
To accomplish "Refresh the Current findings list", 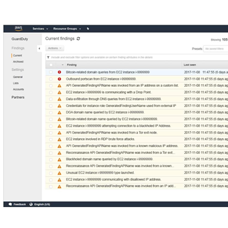I will pos(79,39).
